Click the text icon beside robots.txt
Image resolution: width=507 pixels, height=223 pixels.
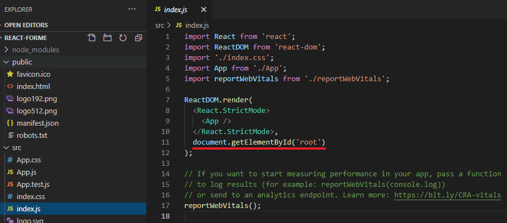point(11,136)
